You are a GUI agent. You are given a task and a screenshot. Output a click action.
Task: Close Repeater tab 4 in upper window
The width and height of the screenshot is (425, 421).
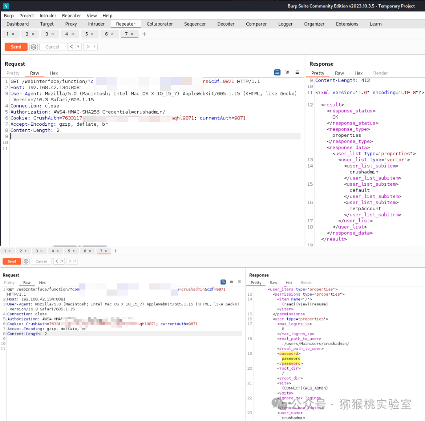tap(73, 34)
